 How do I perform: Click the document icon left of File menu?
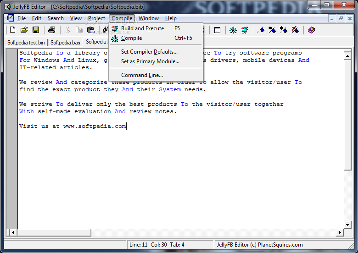click(x=11, y=18)
